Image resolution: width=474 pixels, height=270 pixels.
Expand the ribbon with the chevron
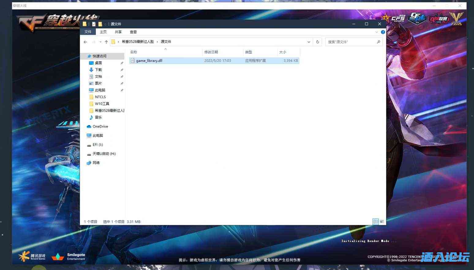377,32
